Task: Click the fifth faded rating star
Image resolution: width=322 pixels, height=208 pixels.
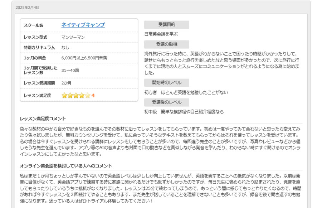Action: coord(88,95)
